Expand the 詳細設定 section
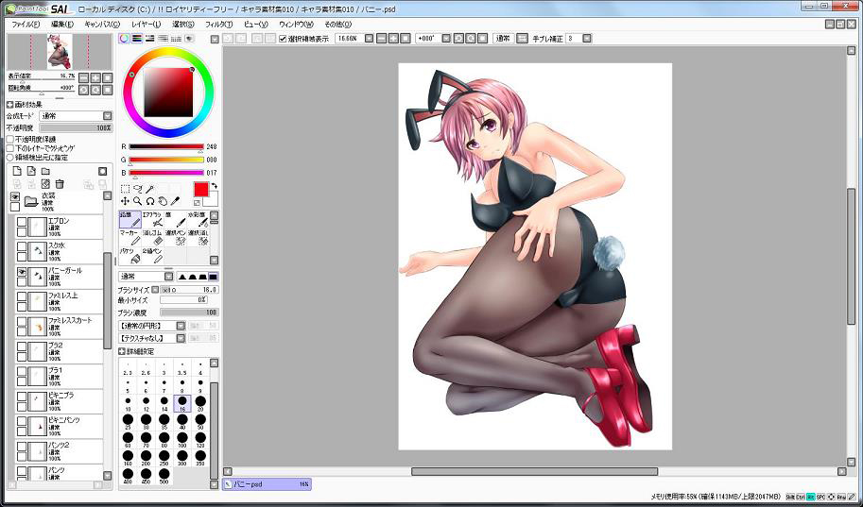Viewport: 863px width, 507px height. coord(122,351)
